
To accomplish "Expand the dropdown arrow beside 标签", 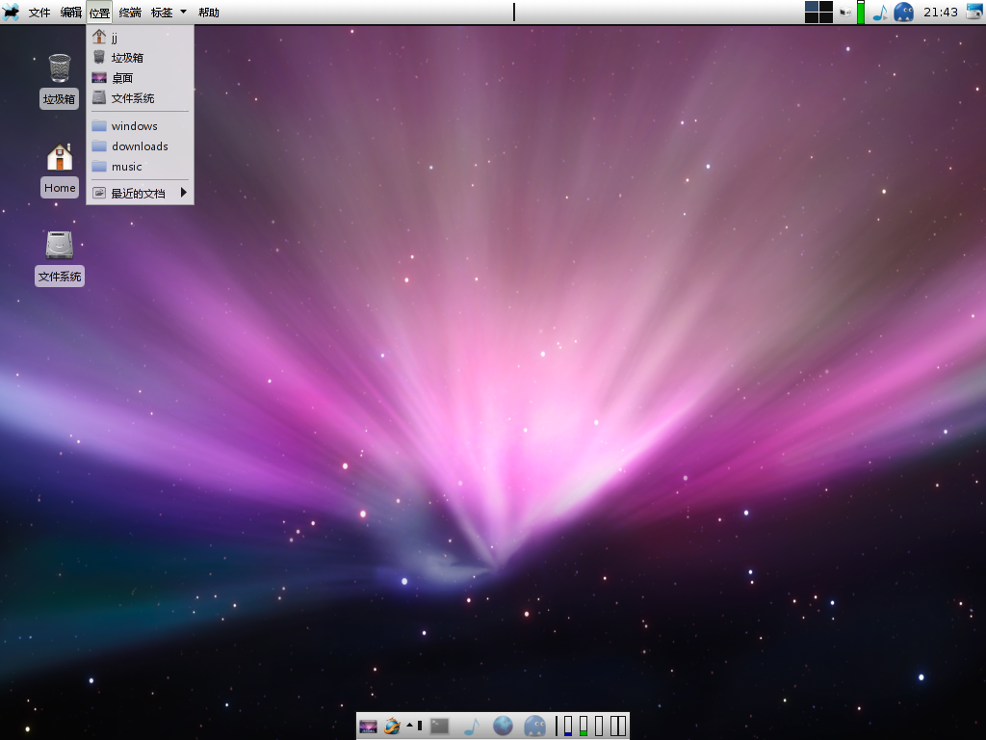I will point(184,12).
